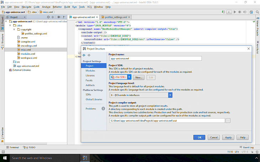Click the hide Project panel icon

click(64, 17)
